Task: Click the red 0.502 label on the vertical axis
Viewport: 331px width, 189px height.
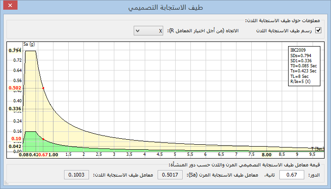Action: 15,88
